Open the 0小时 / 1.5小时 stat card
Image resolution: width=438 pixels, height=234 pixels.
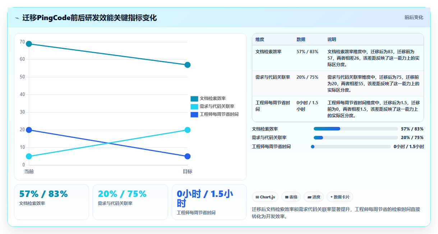(x=209, y=202)
